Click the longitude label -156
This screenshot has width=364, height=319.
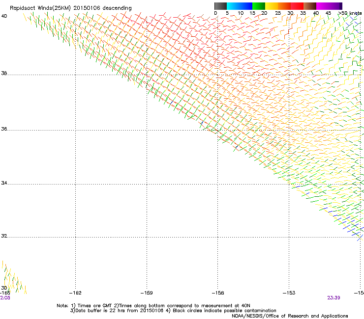(218, 293)
